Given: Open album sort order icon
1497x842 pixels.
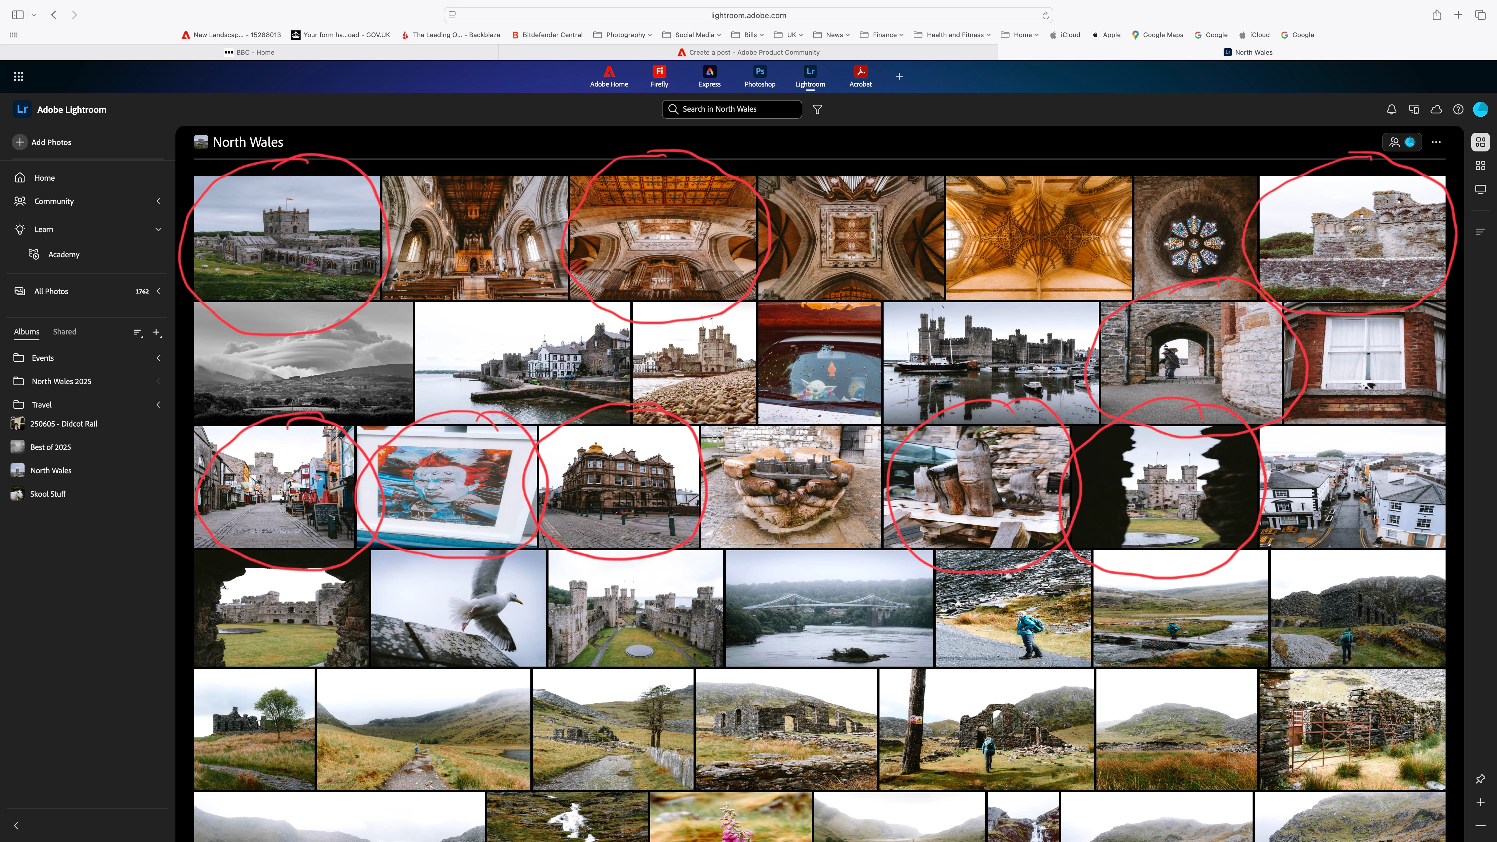Looking at the screenshot, I should pos(138,332).
